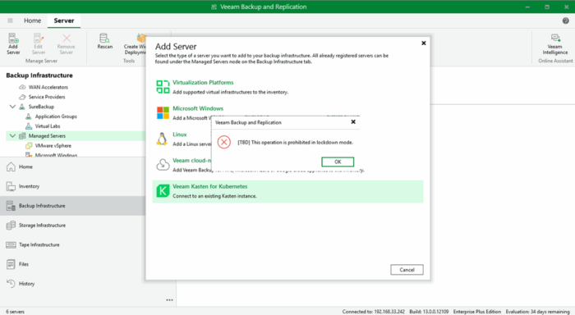
Task: Open Veeam Intelligence online assistant
Action: click(x=554, y=43)
